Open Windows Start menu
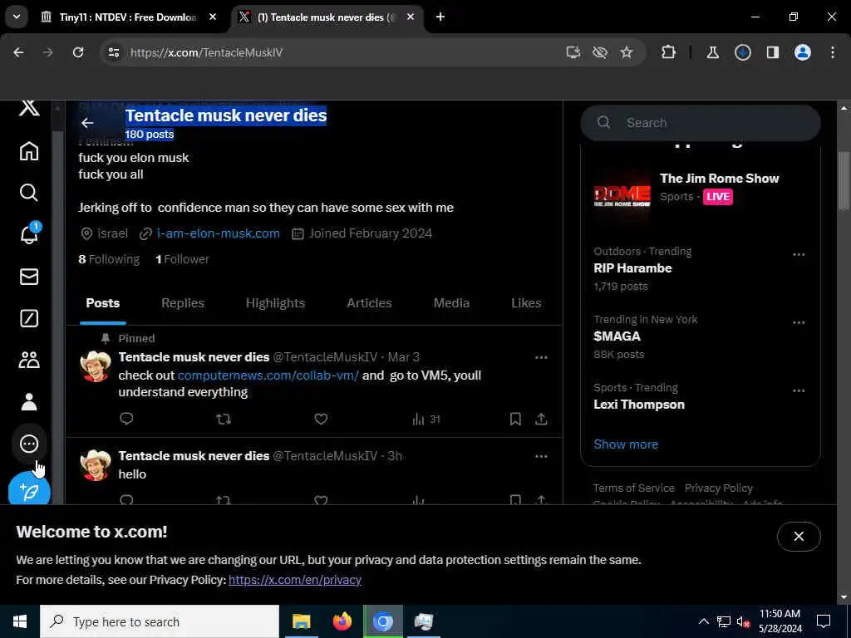Viewport: 851px width, 638px height. pos(20,621)
